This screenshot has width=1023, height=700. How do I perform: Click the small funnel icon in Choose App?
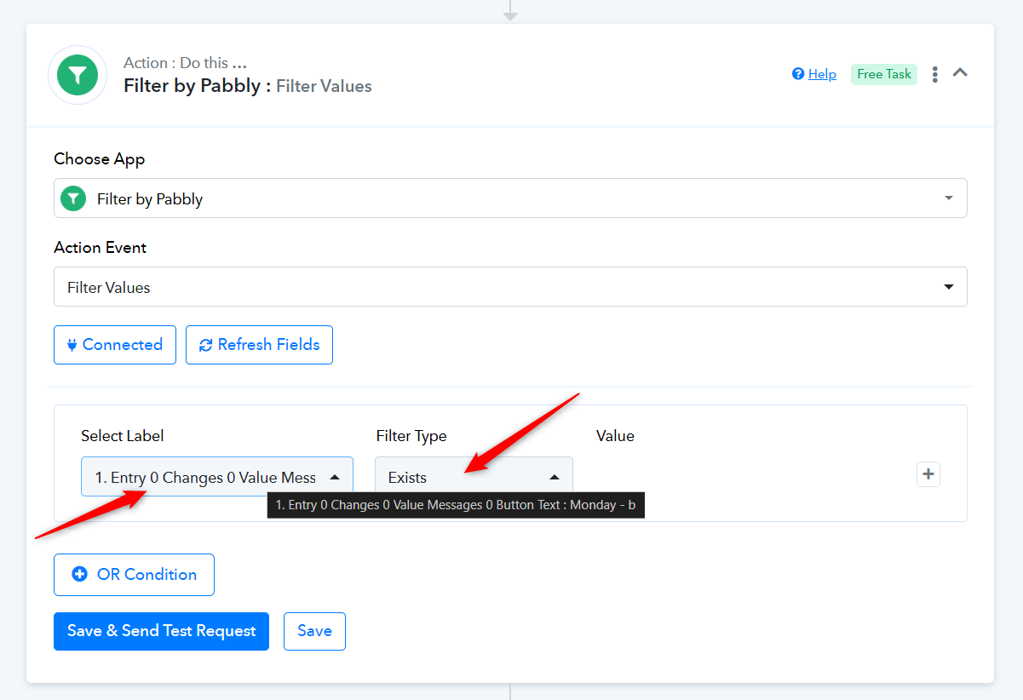[74, 198]
